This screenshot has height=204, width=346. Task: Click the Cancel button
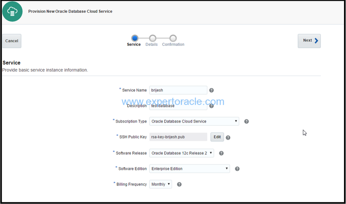12,41
